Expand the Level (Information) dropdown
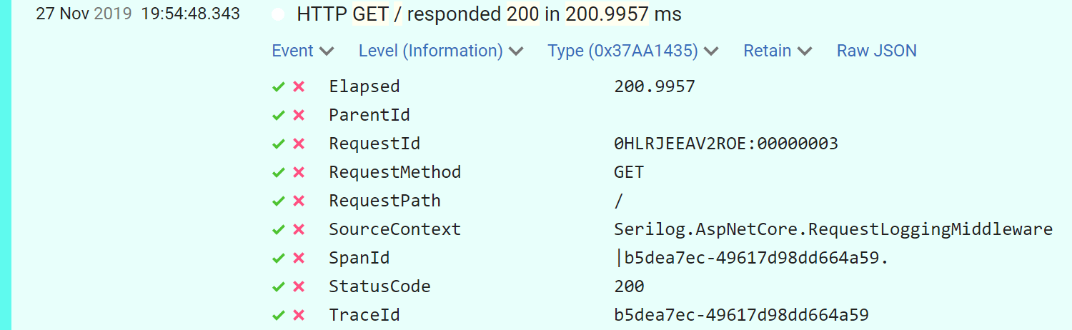This screenshot has width=1072, height=330. pos(441,51)
